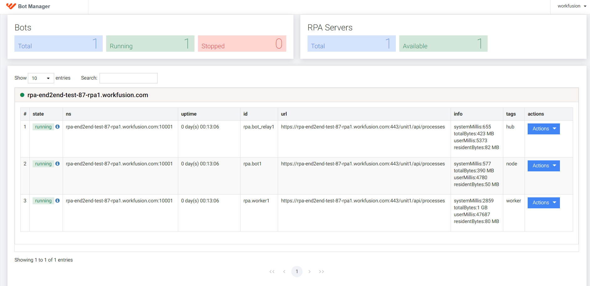Image resolution: width=590 pixels, height=286 pixels.
Task: Click running badge in row 3
Action: point(43,201)
